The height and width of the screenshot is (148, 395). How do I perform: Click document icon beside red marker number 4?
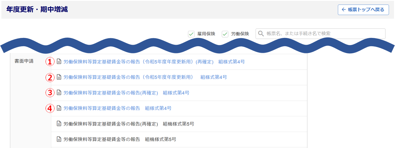point(59,108)
